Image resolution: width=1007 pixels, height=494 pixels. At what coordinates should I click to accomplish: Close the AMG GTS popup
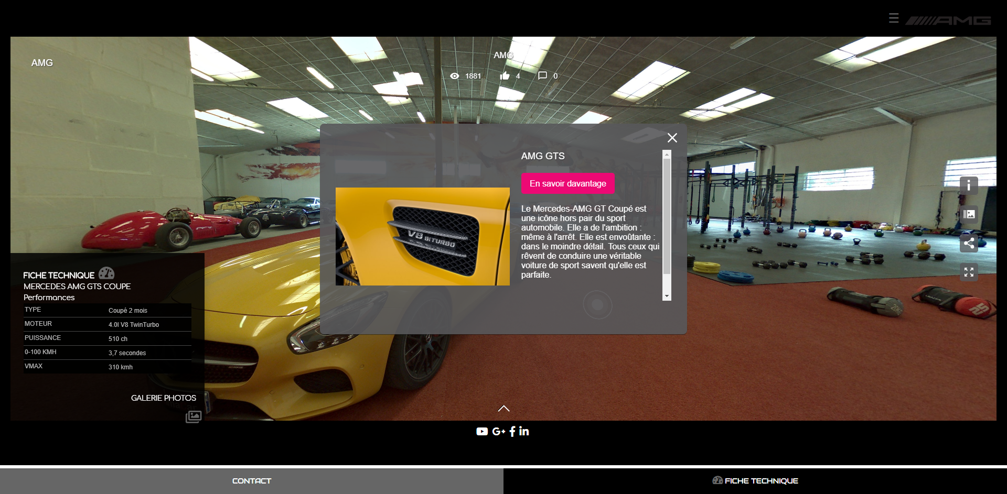[x=672, y=138]
